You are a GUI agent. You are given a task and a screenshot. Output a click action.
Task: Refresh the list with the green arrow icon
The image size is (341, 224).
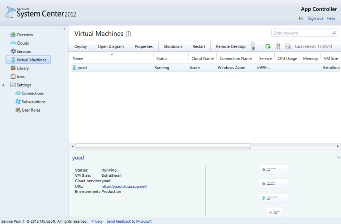268,46
